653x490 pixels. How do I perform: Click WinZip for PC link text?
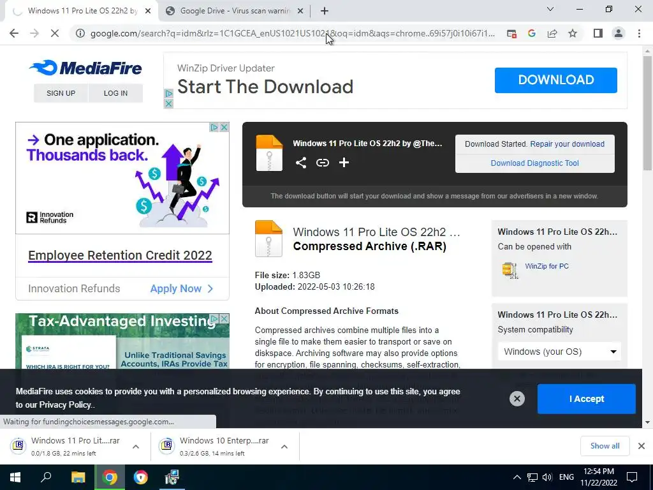pos(547,266)
